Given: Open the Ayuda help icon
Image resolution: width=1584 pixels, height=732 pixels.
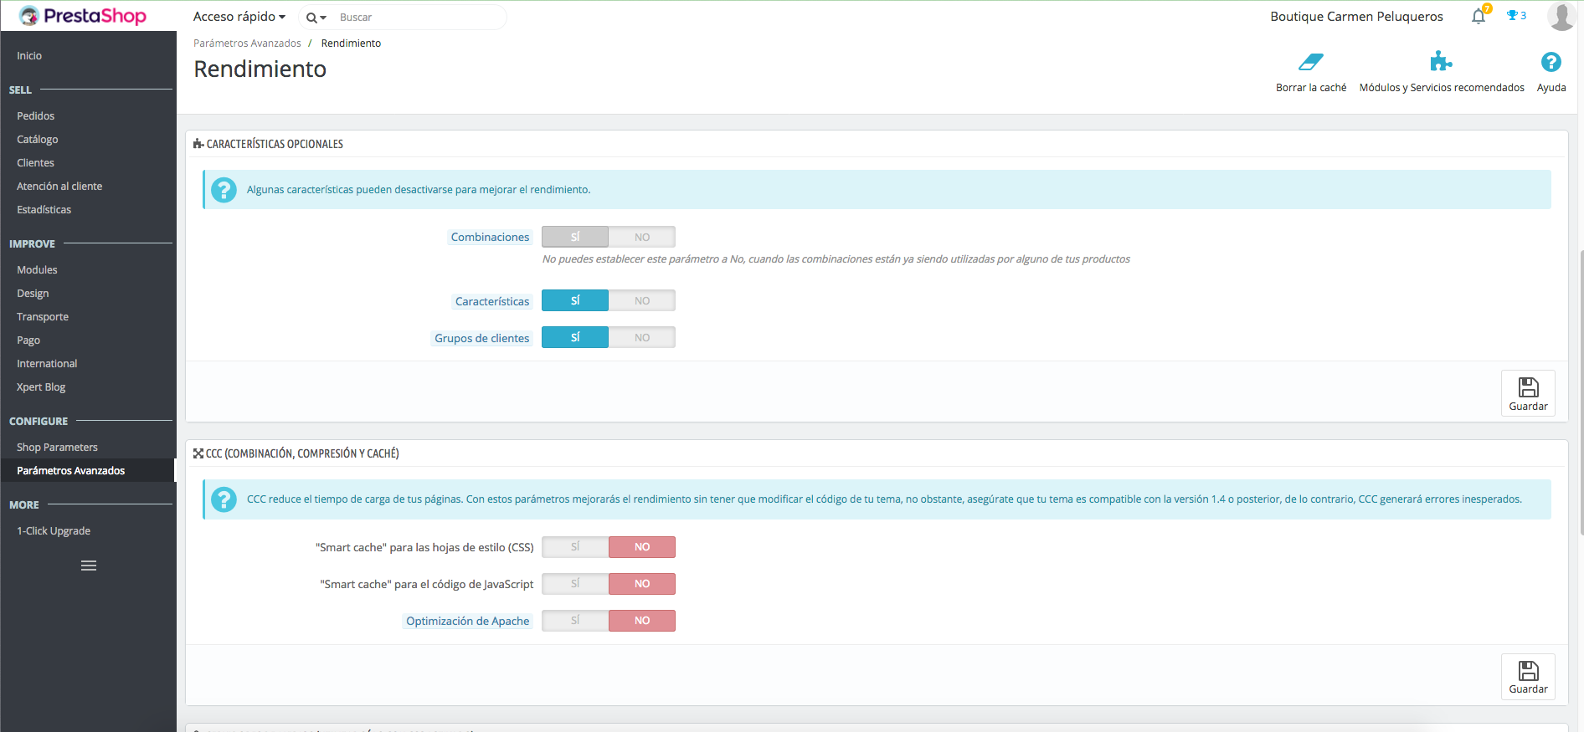Looking at the screenshot, I should tap(1551, 62).
